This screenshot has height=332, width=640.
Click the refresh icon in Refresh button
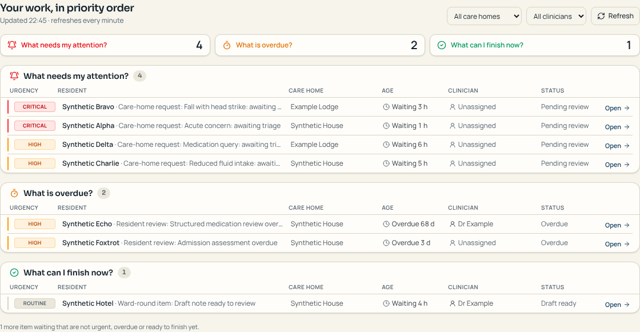click(x=601, y=16)
